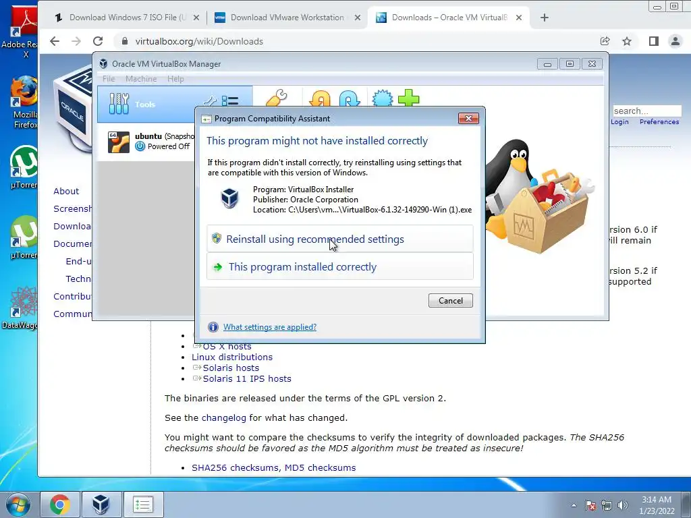This screenshot has height=518, width=691.
Task: Click the network tray icon
Action: 607,505
